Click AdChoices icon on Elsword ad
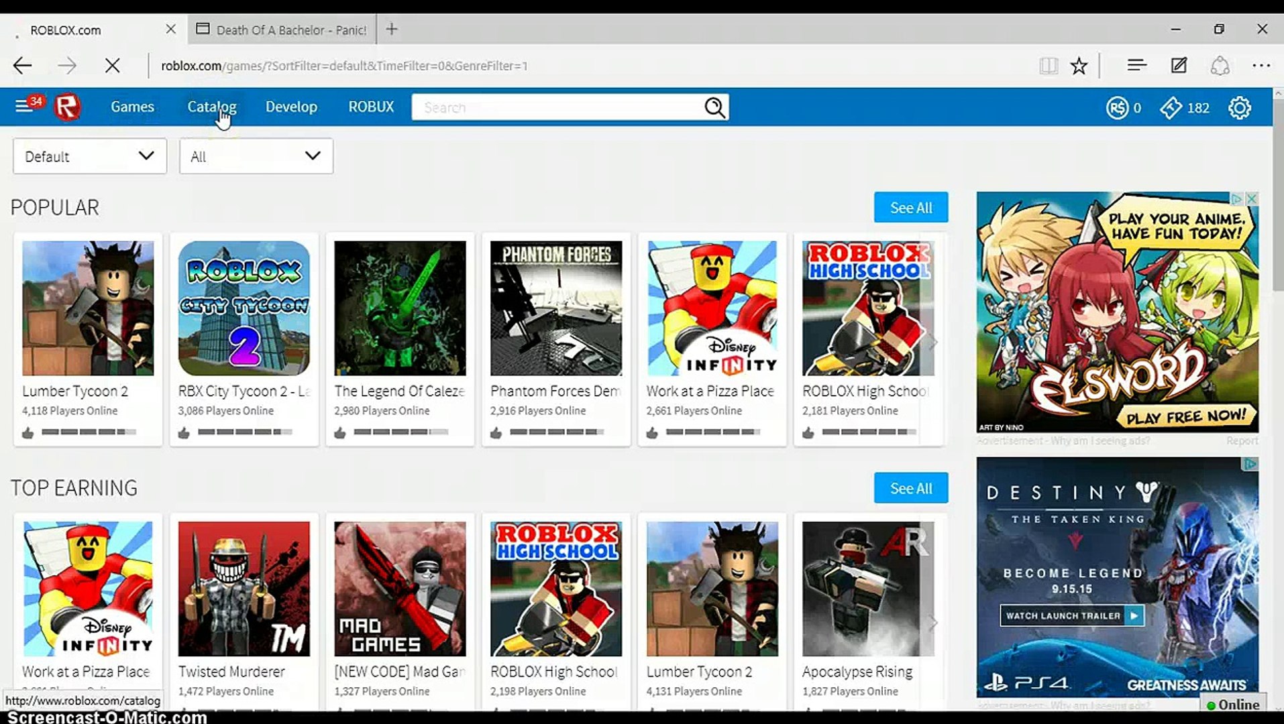Image resolution: width=1284 pixels, height=724 pixels. [1238, 198]
